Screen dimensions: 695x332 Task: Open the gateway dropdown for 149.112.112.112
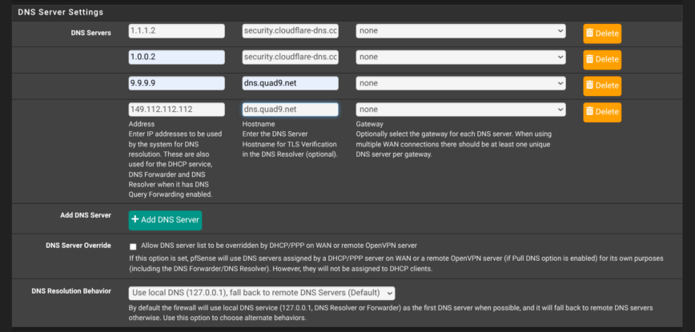tap(460, 110)
